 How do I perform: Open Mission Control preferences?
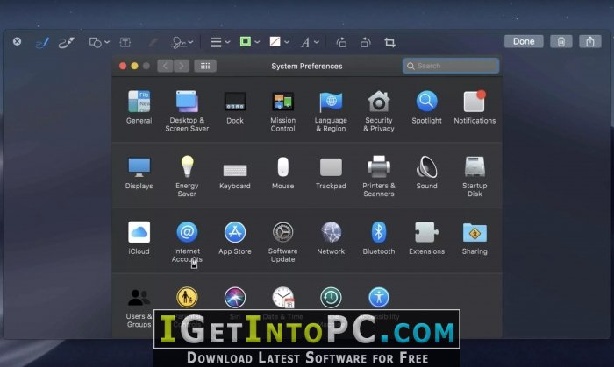pos(282,111)
